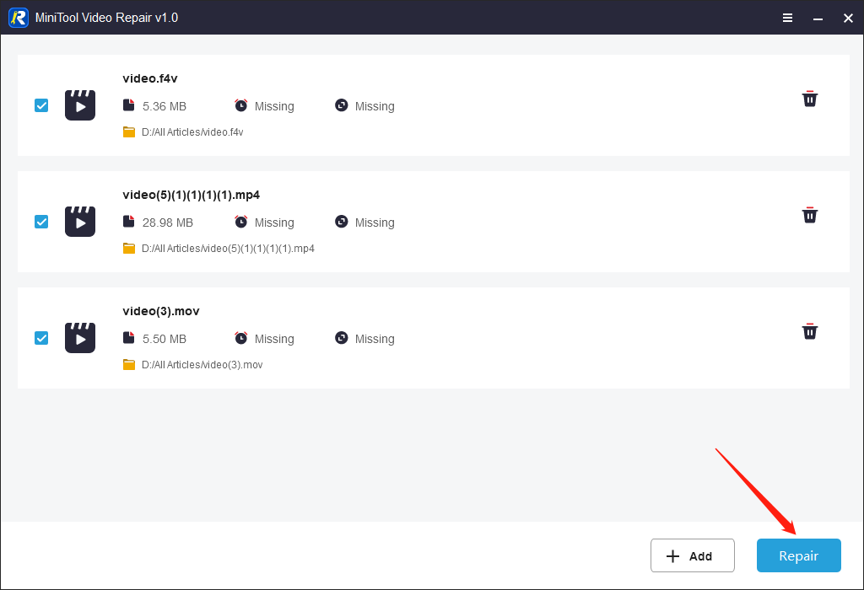Click the path D:/All Articles/video.f4v
Screen dimensions: 864x590
(192, 132)
